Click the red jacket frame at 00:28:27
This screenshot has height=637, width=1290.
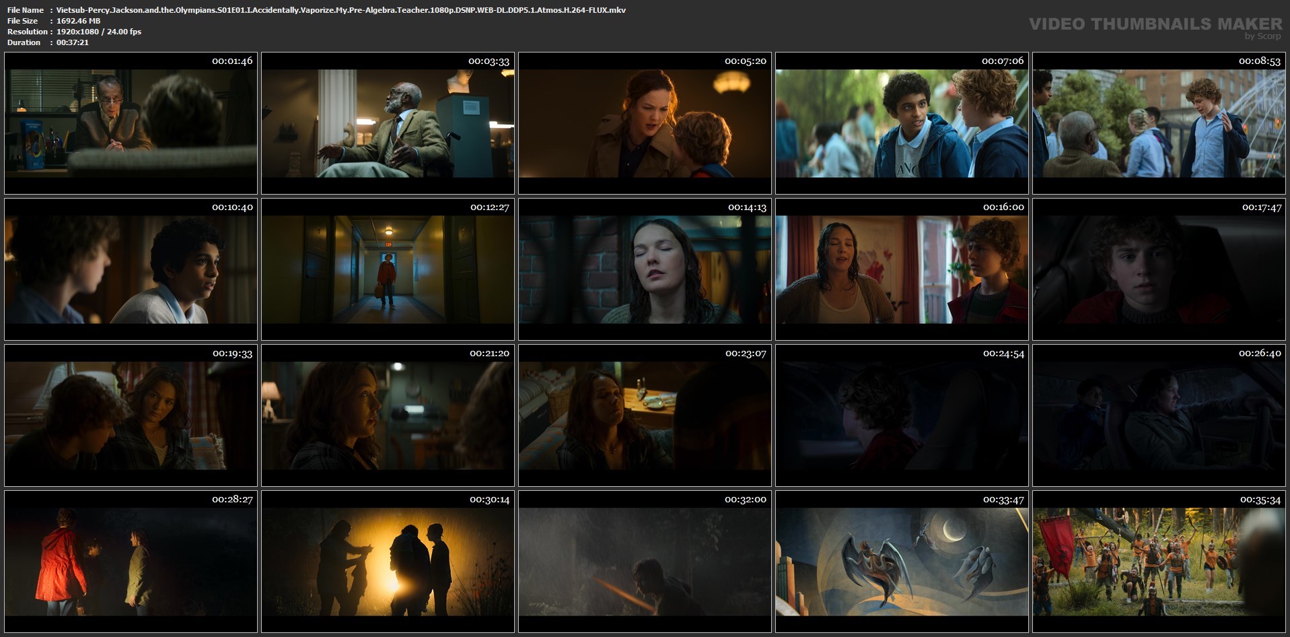[131, 562]
